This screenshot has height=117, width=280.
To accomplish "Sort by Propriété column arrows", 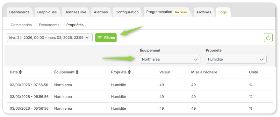I will [129, 72].
